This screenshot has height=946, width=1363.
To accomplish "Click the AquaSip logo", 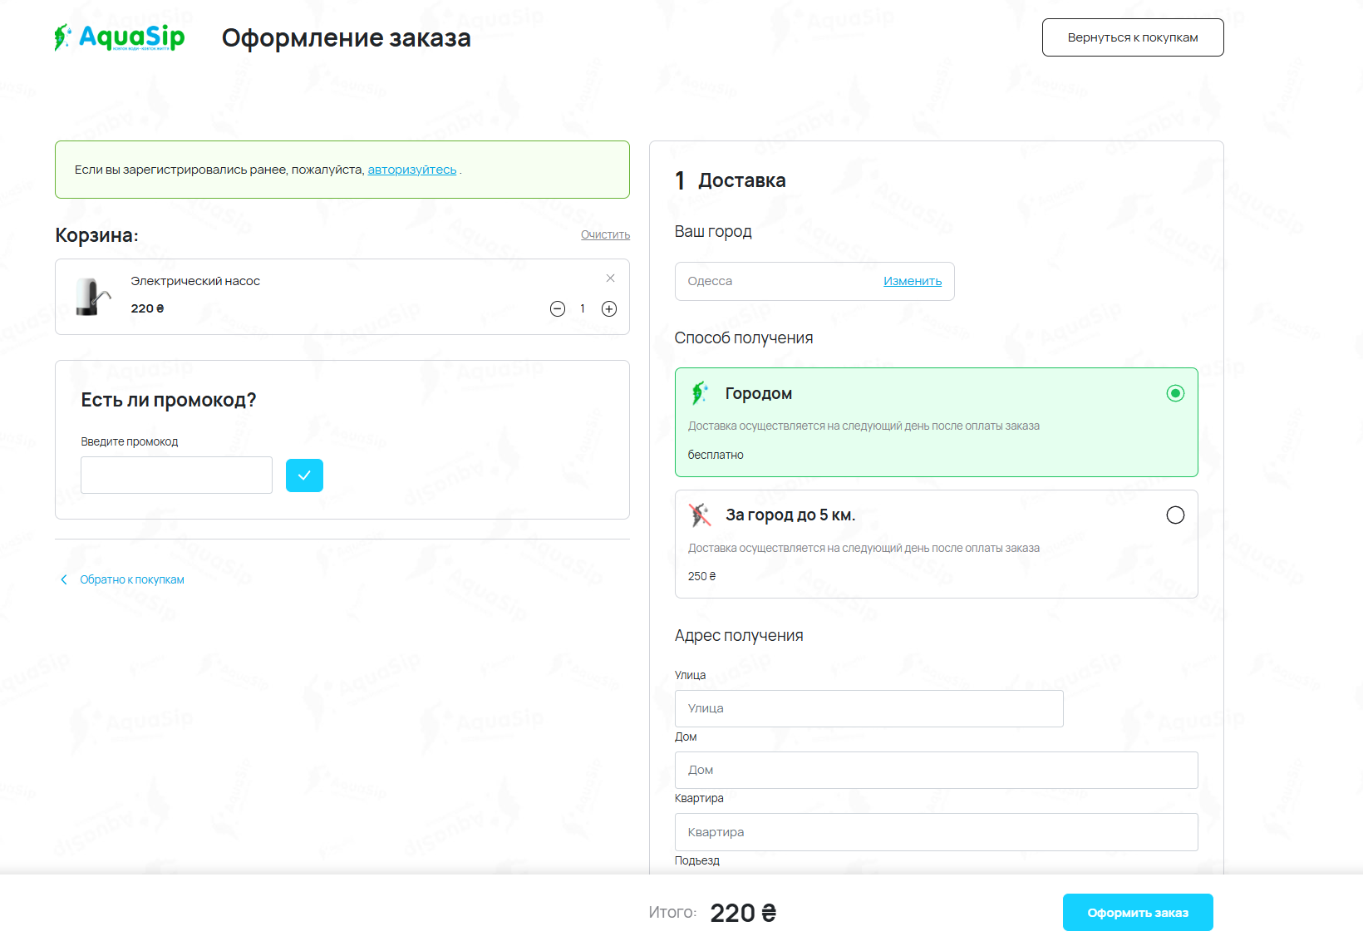I will [120, 37].
